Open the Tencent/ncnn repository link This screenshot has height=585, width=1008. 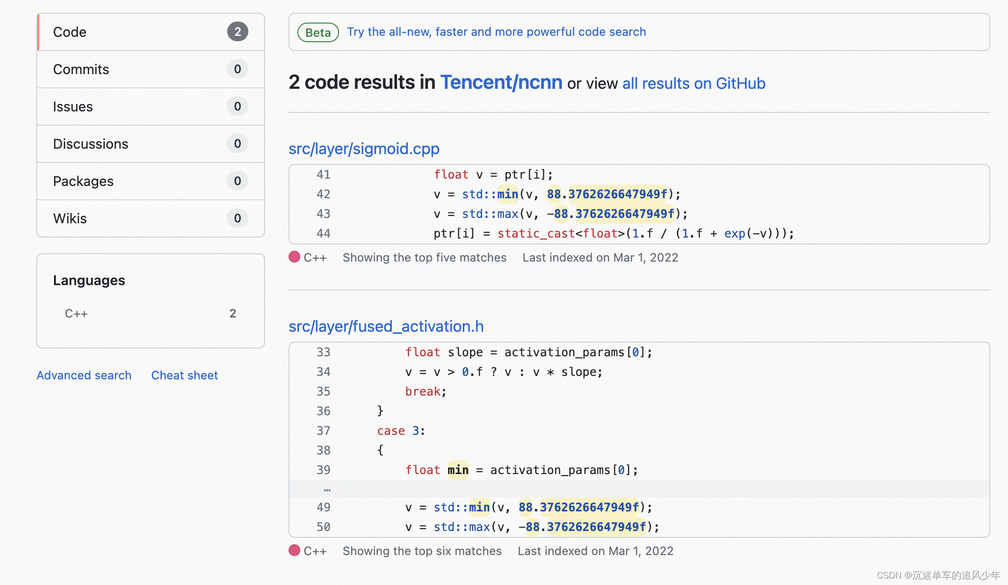(501, 82)
